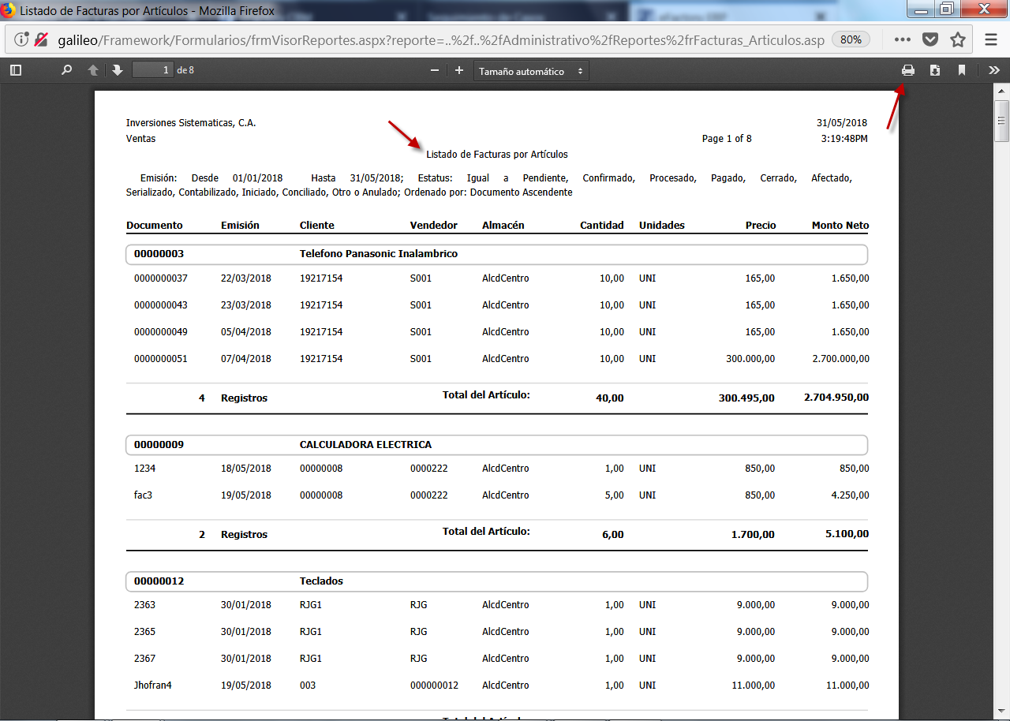Image resolution: width=1010 pixels, height=721 pixels.
Task: Bookmark this page with the star
Action: (958, 39)
